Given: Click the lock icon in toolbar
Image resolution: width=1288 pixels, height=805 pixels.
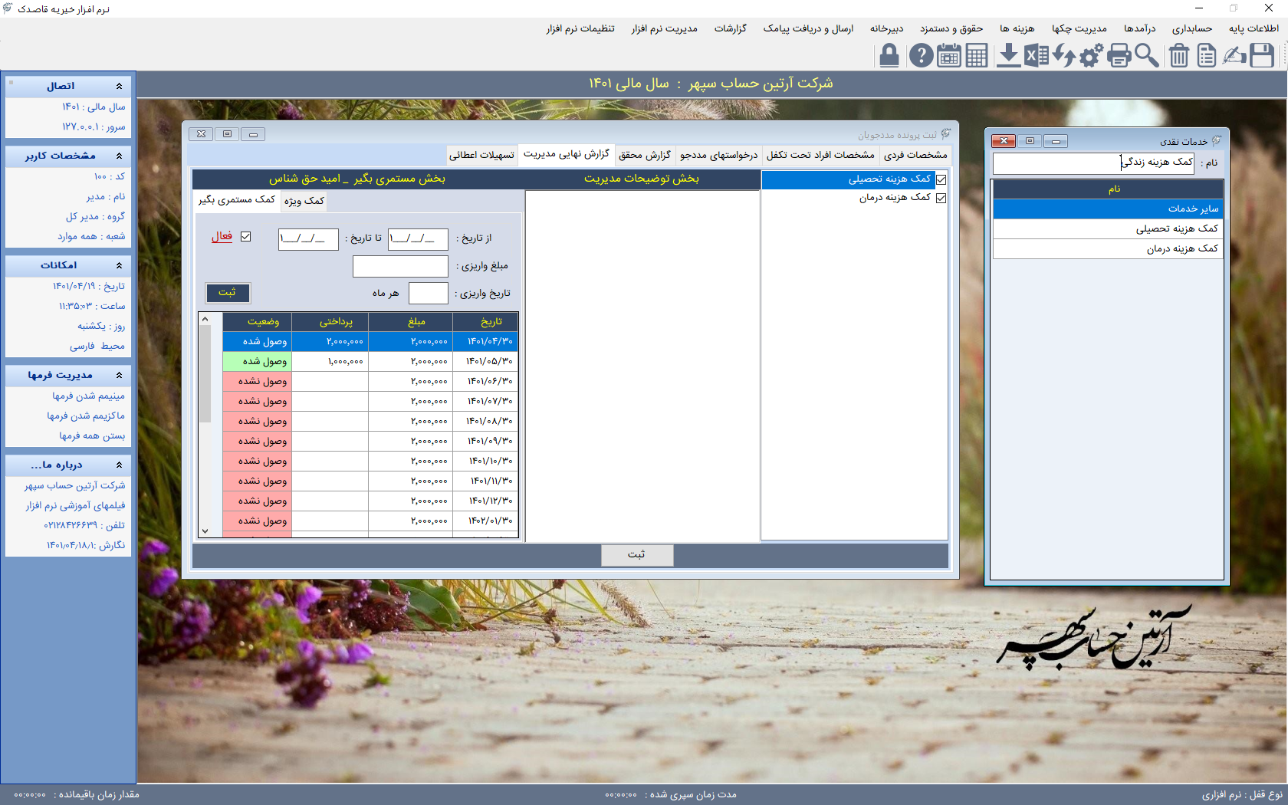Looking at the screenshot, I should (889, 55).
